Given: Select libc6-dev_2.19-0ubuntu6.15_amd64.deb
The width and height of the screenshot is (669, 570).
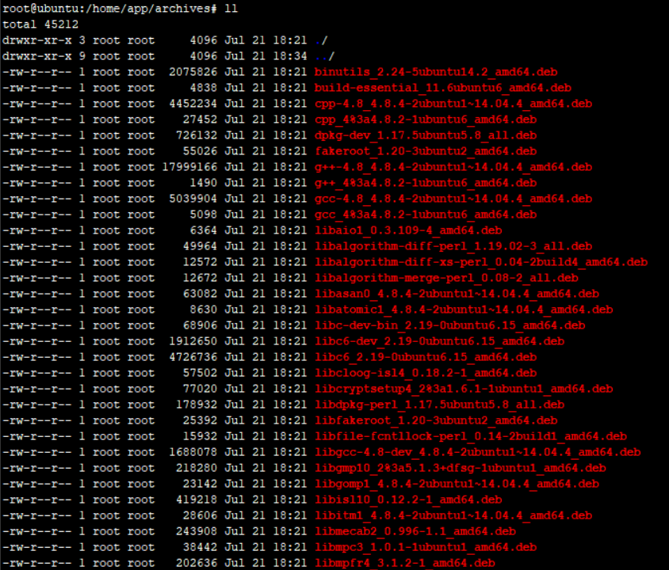Looking at the screenshot, I should (439, 341).
